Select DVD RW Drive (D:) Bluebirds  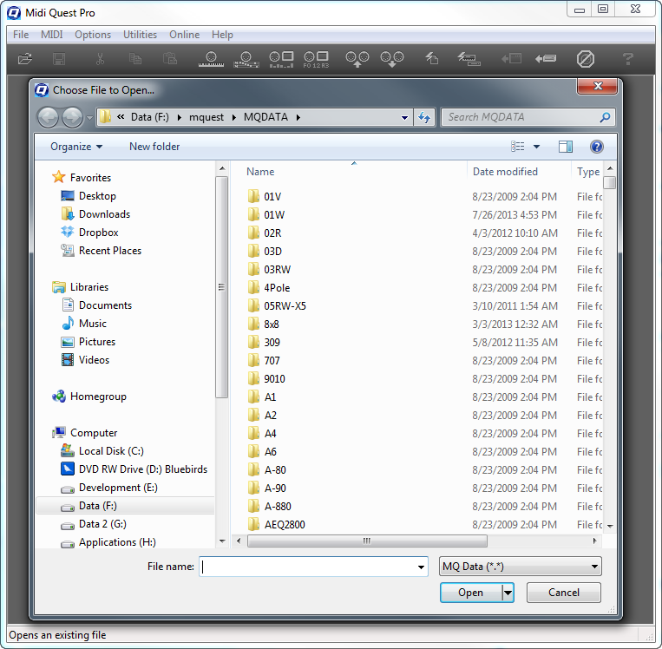(134, 469)
